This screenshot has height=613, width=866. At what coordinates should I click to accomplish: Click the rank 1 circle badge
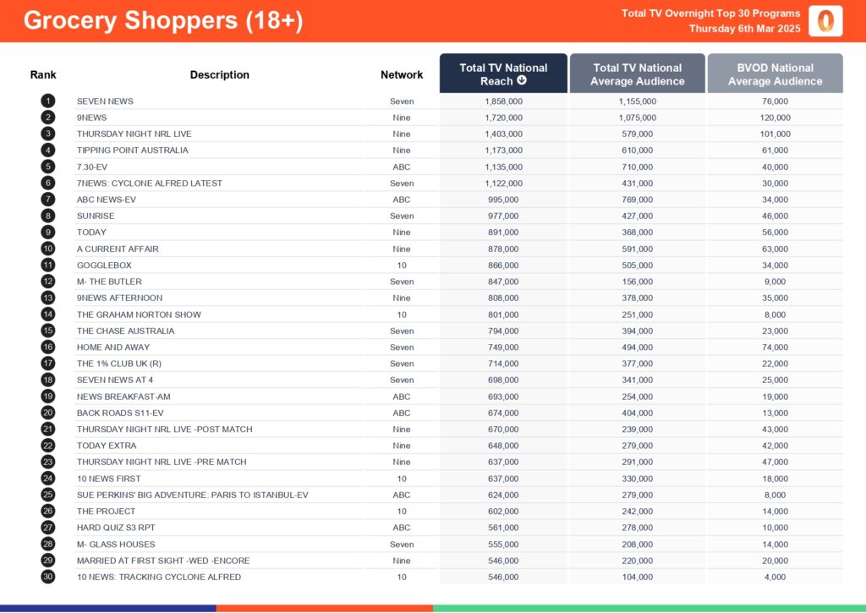(x=47, y=101)
